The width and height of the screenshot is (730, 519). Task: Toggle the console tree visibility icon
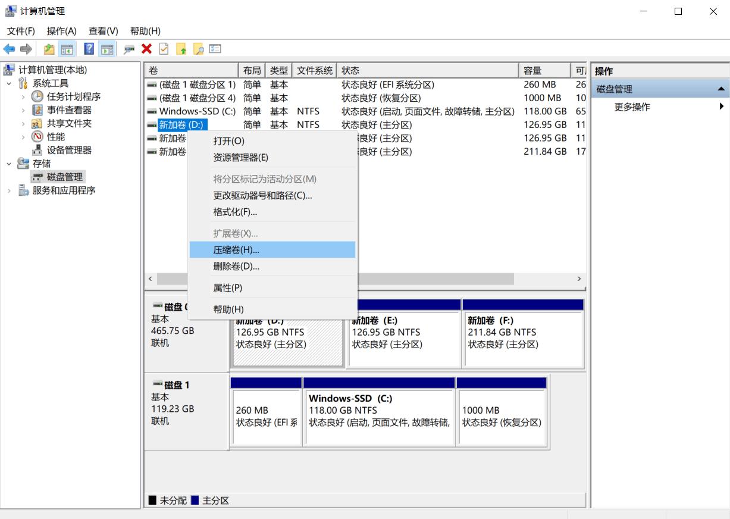[68, 49]
